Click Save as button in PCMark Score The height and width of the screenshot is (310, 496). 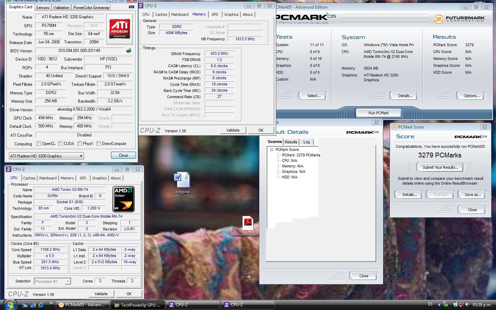[473, 195]
